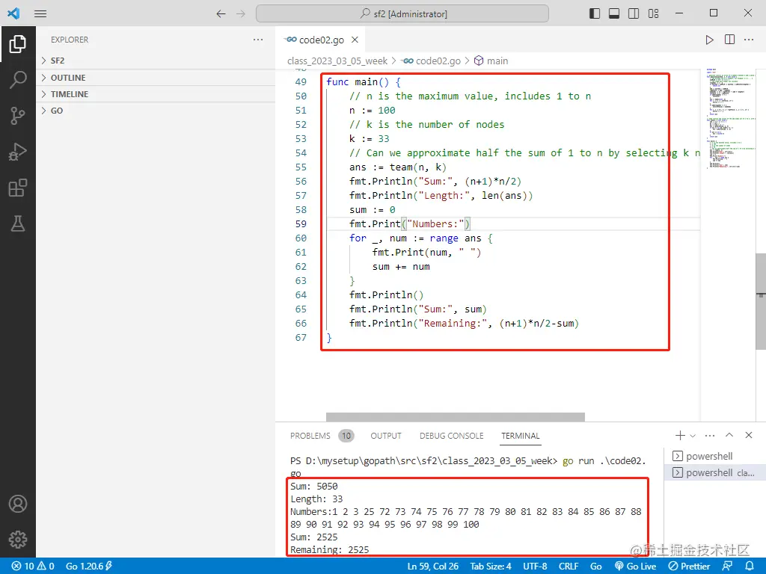Click Ln 59, Col 26 cursor position

(433, 567)
